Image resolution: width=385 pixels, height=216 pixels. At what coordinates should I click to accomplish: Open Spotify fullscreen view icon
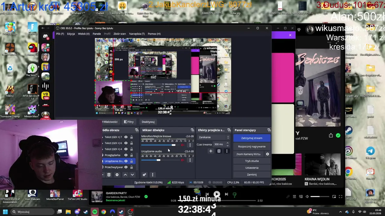[340, 196]
